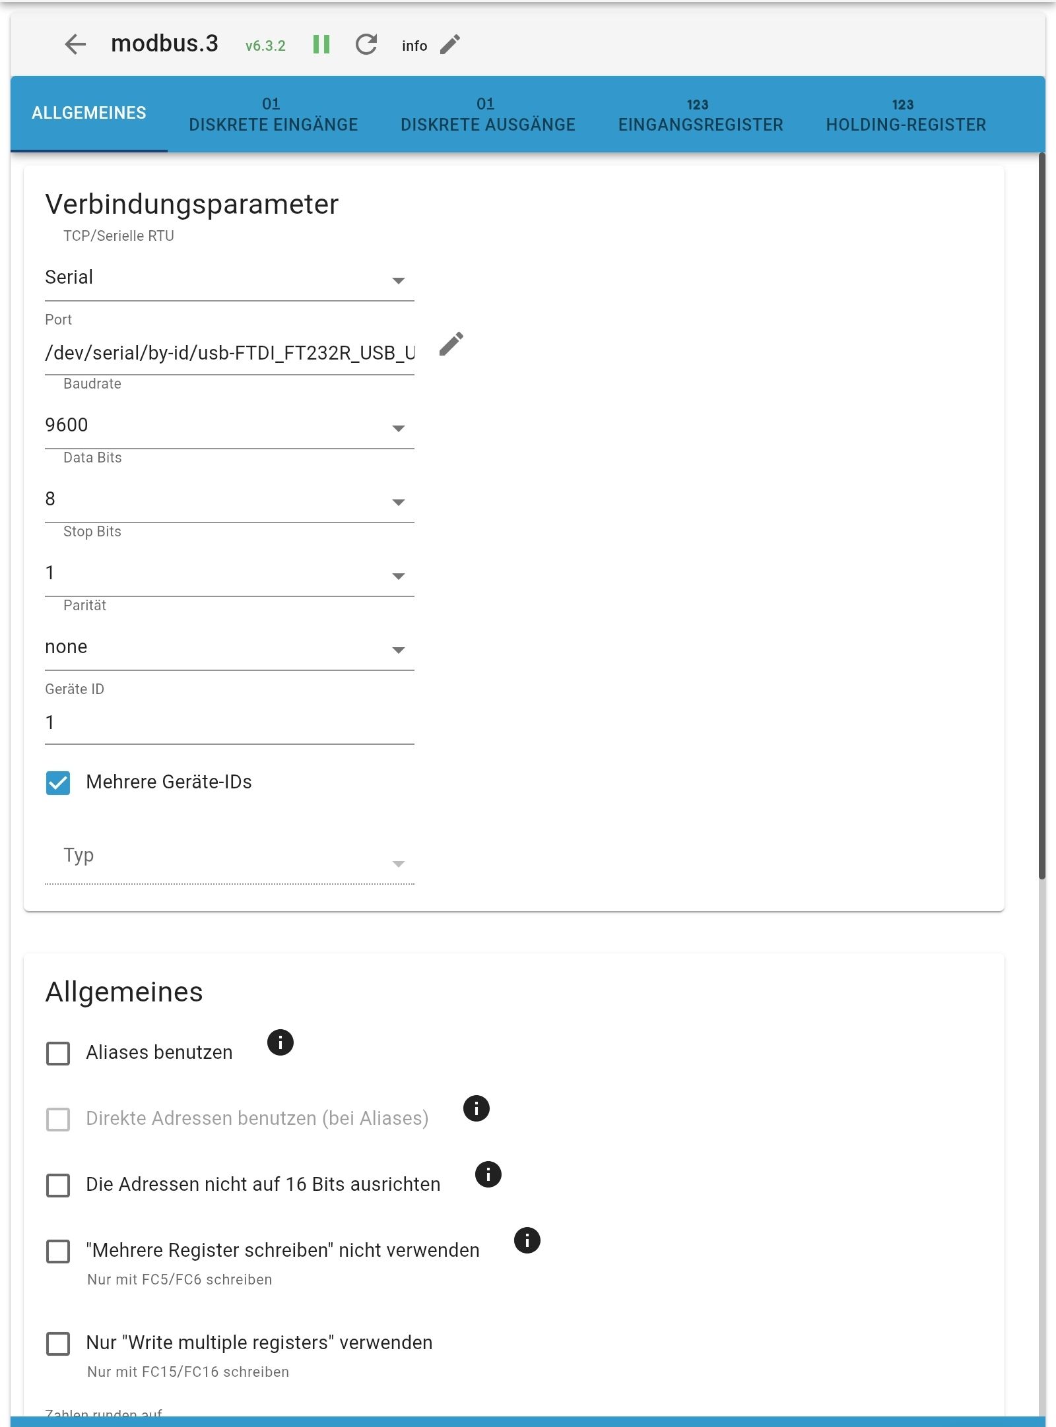Enable Nur "Write multiple registers" verwenden

coord(58,1343)
